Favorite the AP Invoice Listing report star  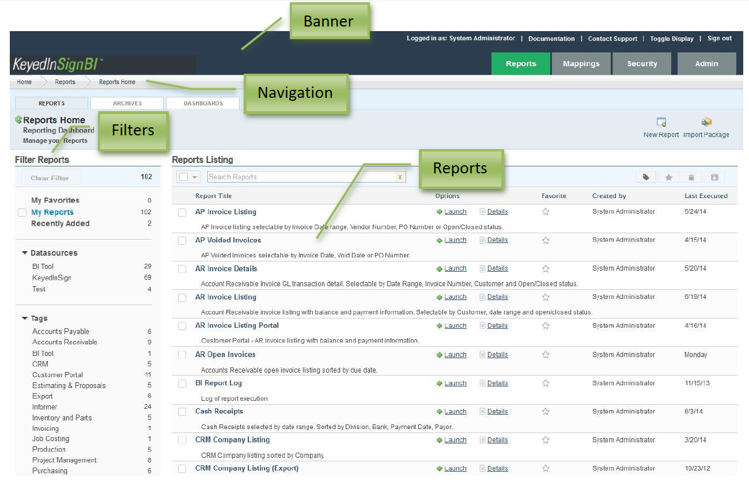pyautogui.click(x=546, y=212)
